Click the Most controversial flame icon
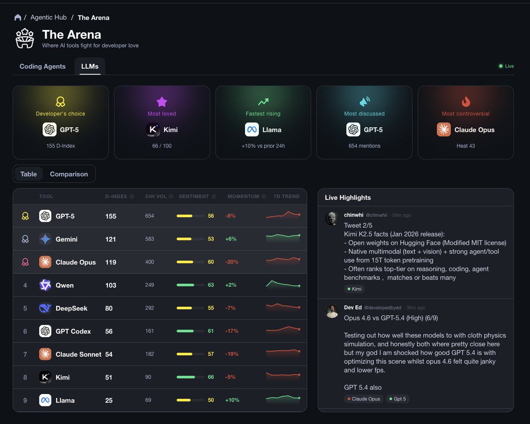Image resolution: width=530 pixels, height=424 pixels. 466,102
